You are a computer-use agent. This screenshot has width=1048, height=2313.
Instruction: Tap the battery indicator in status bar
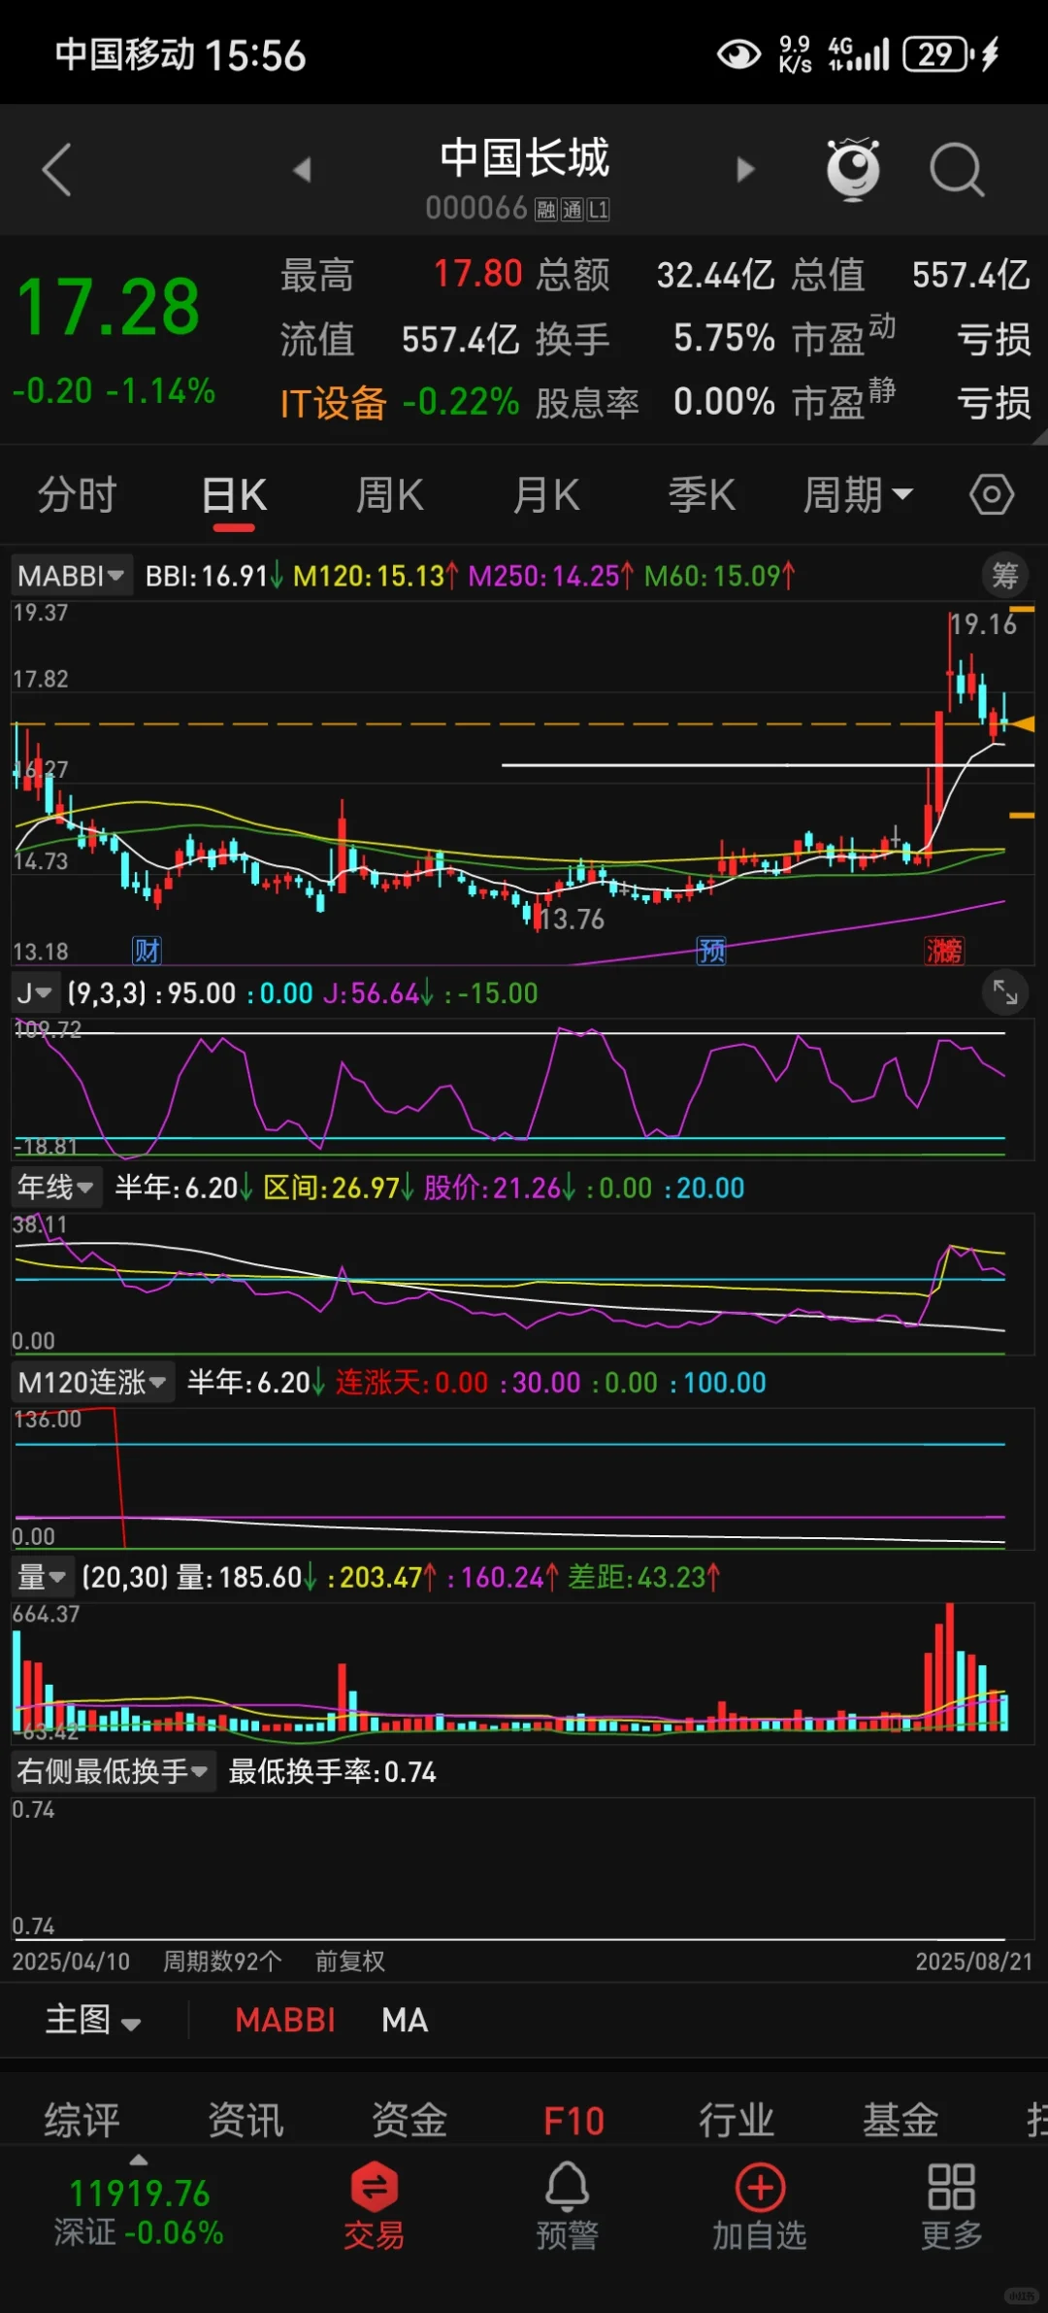[937, 54]
